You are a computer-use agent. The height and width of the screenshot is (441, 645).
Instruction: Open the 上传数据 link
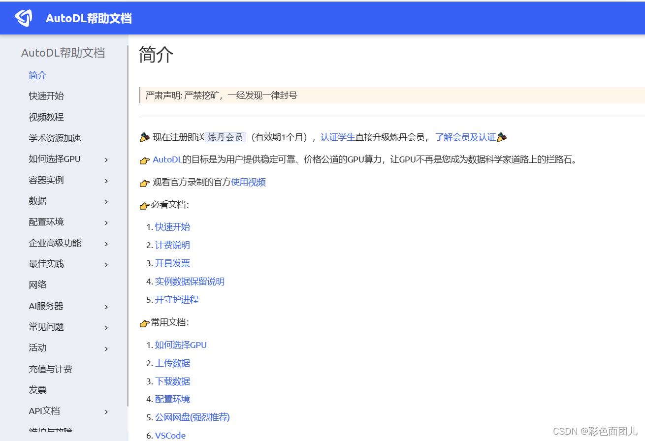(172, 363)
